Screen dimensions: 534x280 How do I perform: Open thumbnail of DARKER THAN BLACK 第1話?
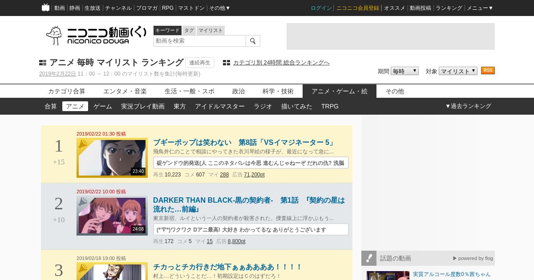tap(112, 216)
